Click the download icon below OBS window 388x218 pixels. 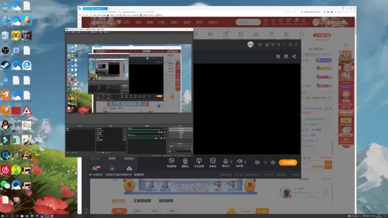point(112,169)
